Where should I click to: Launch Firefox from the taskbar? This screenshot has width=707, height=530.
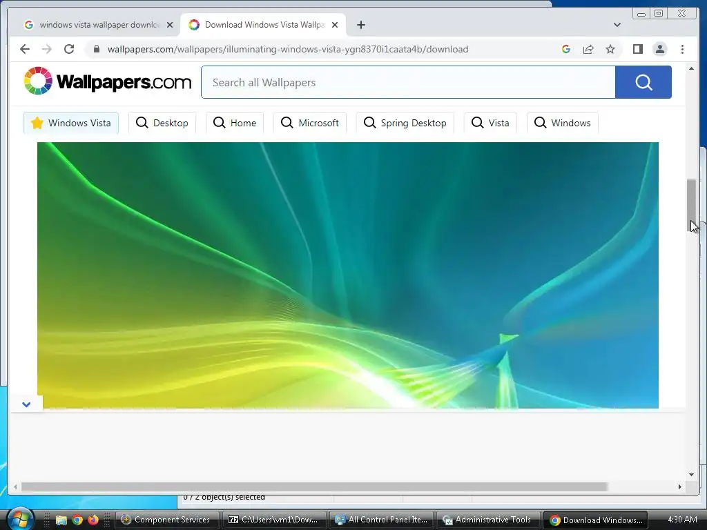click(93, 520)
